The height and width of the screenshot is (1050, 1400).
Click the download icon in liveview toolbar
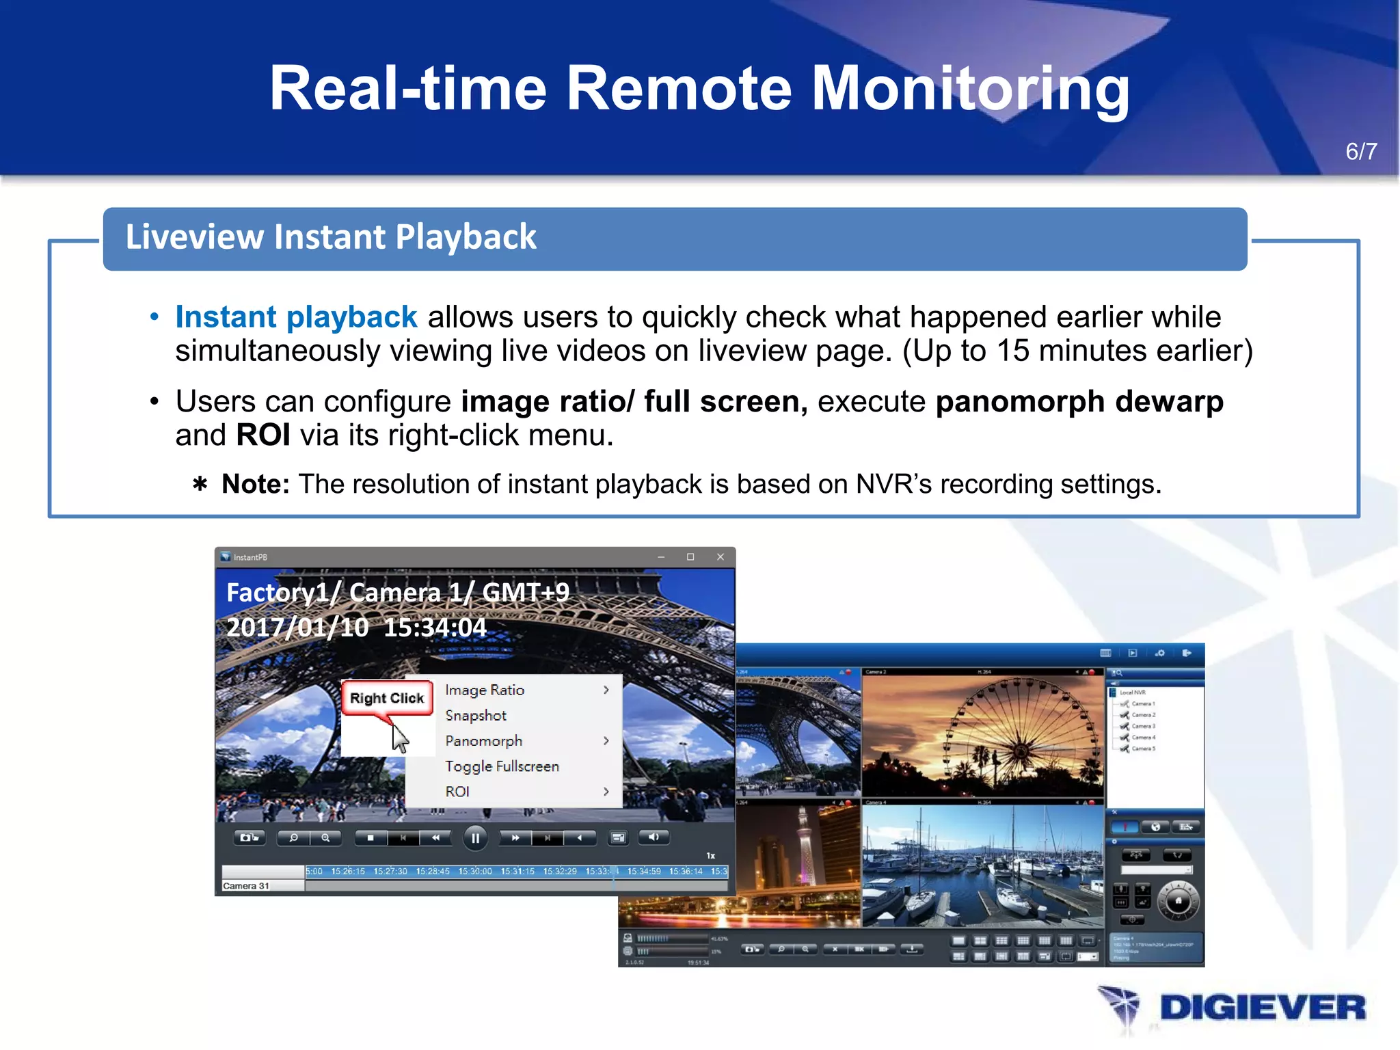[x=912, y=949]
